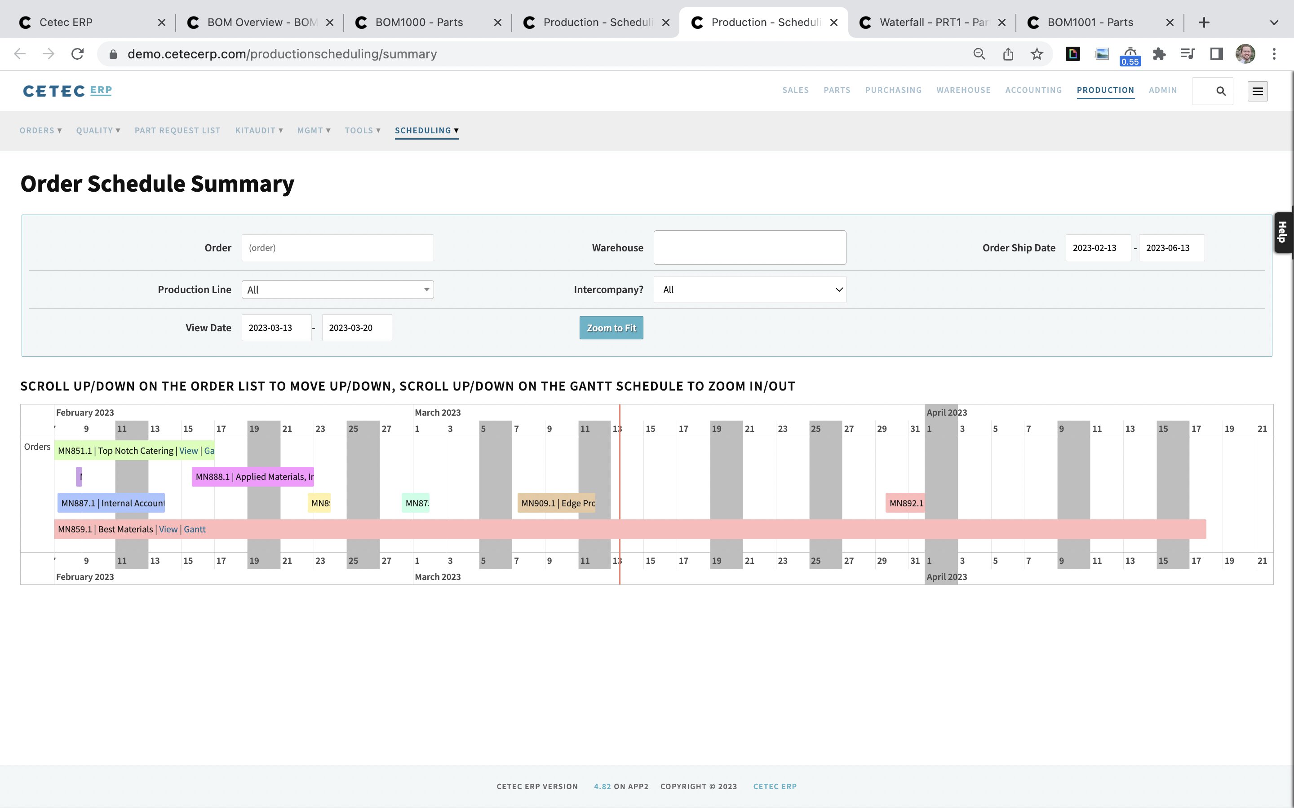The width and height of the screenshot is (1294, 808).
Task: Open the hamburger menu icon
Action: [1257, 91]
